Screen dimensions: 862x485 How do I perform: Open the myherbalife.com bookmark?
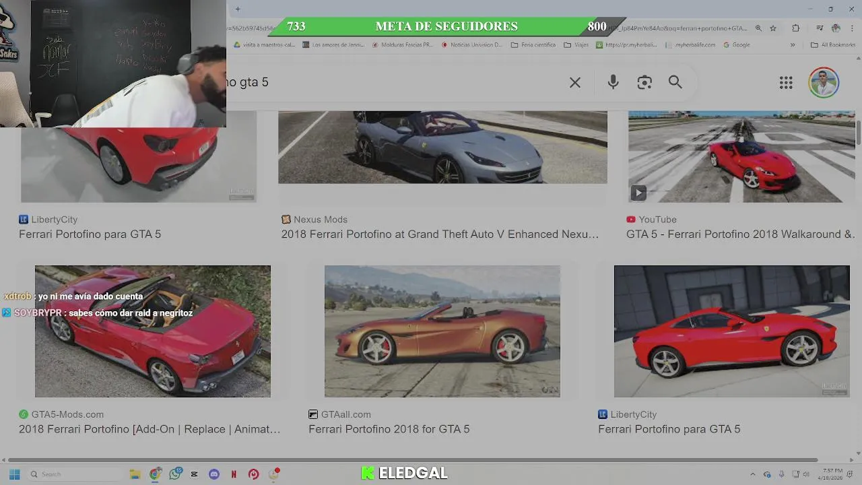(x=691, y=45)
